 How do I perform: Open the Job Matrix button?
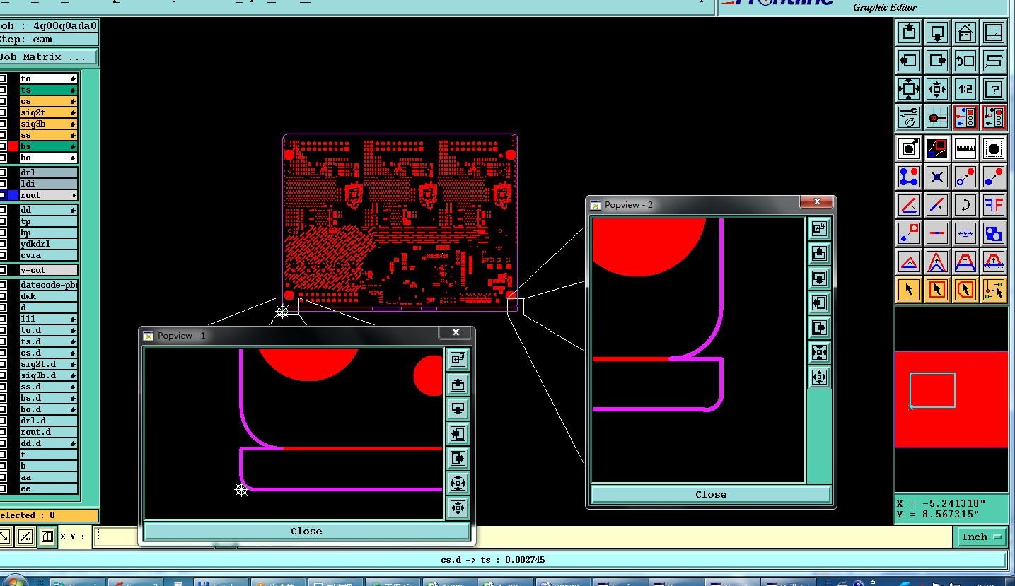[x=48, y=57]
